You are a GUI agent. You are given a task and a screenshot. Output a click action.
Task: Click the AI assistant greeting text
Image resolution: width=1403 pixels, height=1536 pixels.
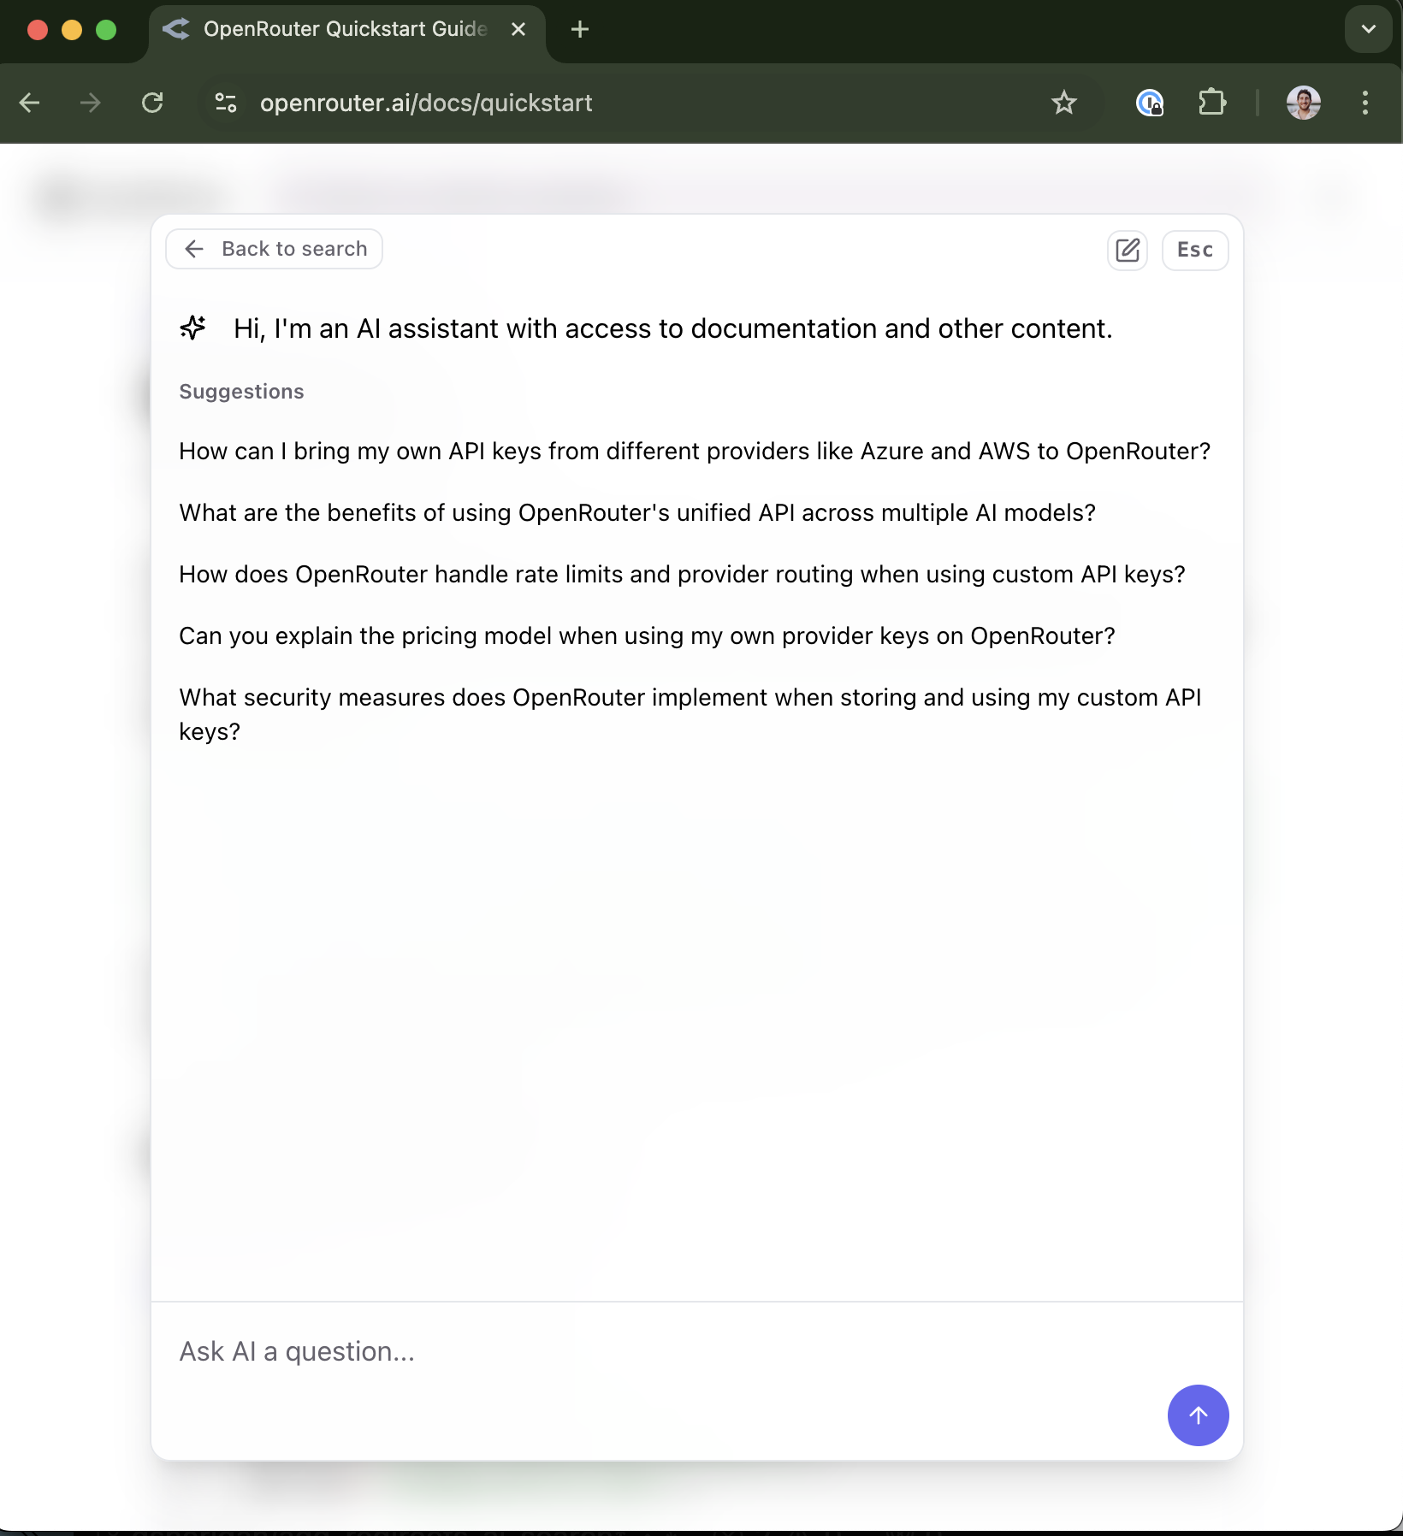tap(673, 329)
